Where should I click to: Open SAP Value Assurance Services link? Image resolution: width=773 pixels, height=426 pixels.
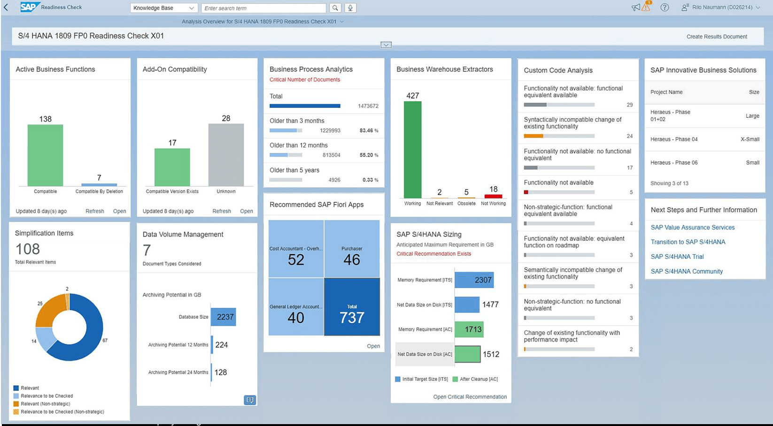pyautogui.click(x=692, y=228)
